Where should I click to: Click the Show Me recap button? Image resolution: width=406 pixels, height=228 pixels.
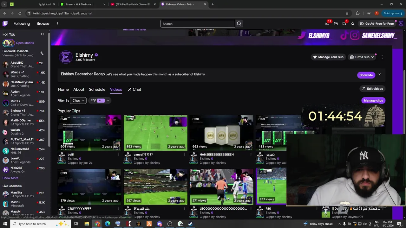coord(366,75)
